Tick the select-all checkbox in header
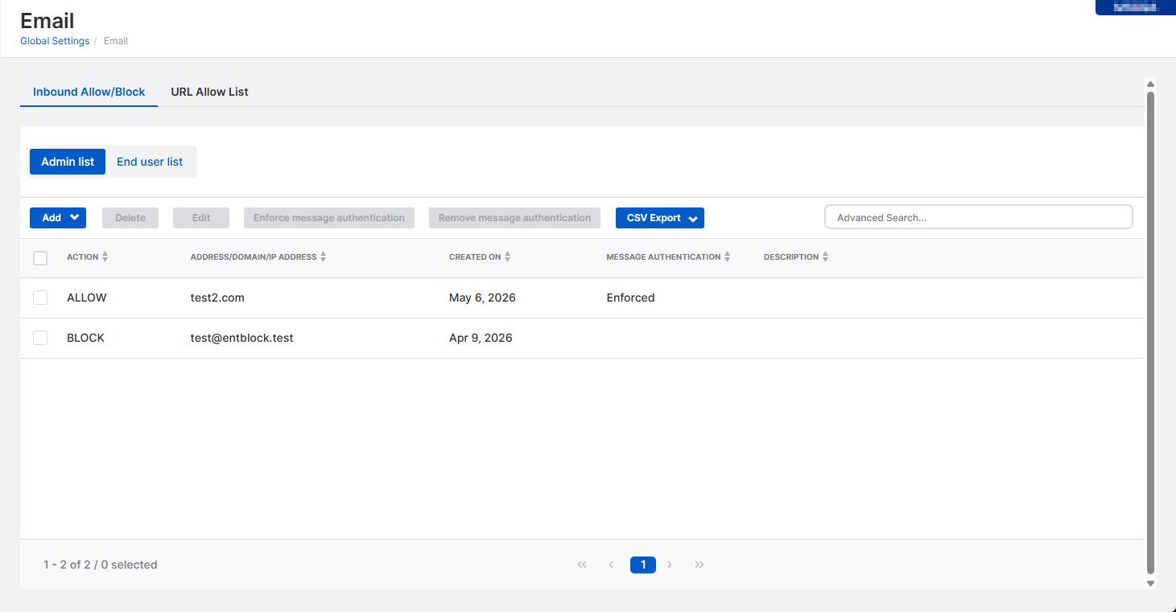The height and width of the screenshot is (612, 1176). click(x=40, y=258)
